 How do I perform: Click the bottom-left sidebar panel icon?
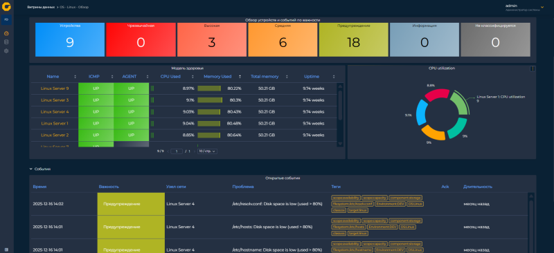tap(6, 250)
